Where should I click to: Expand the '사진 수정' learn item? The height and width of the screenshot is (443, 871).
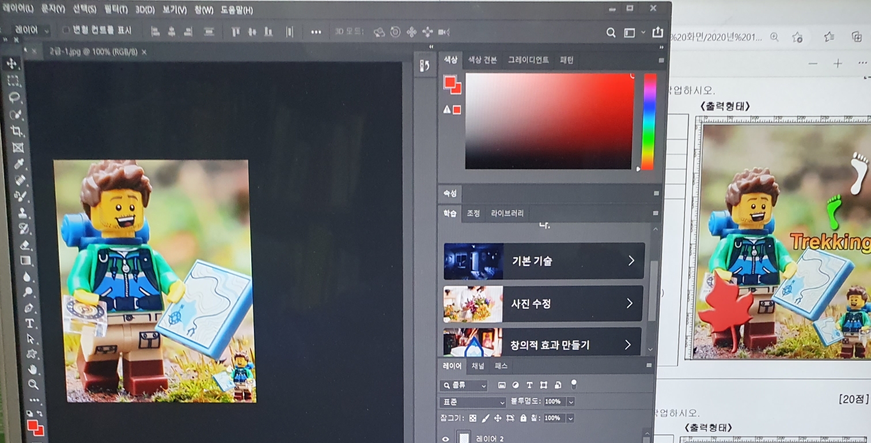tap(543, 304)
